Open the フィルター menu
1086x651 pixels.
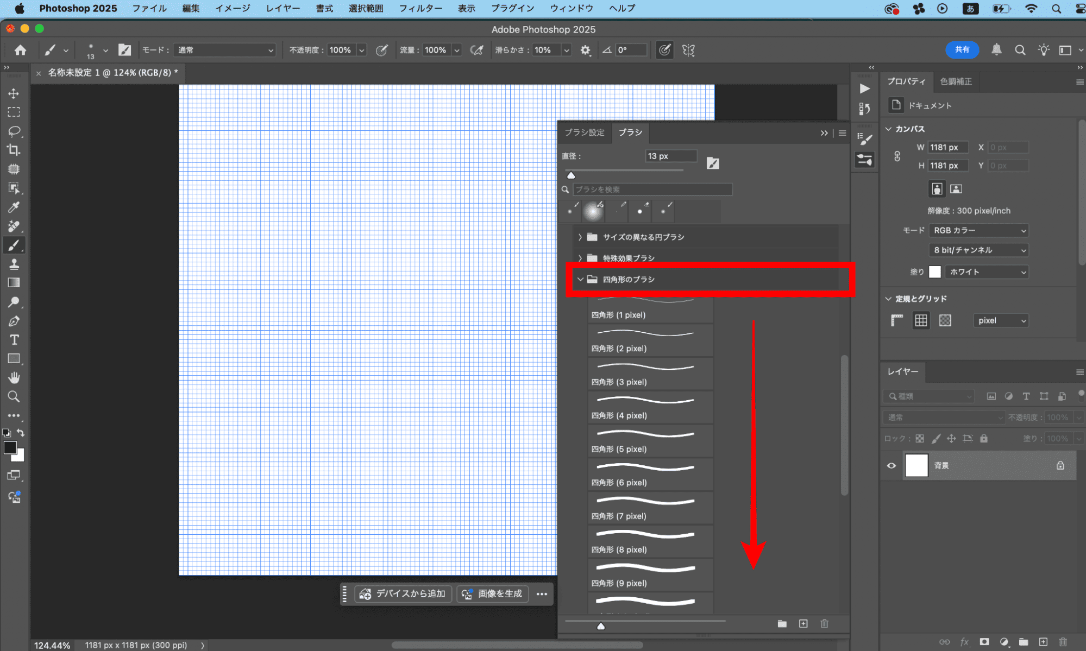pos(420,8)
